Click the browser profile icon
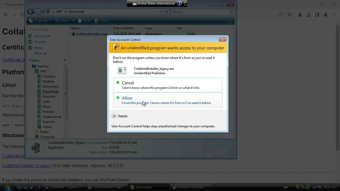The height and width of the screenshot is (191, 340). [326, 15]
